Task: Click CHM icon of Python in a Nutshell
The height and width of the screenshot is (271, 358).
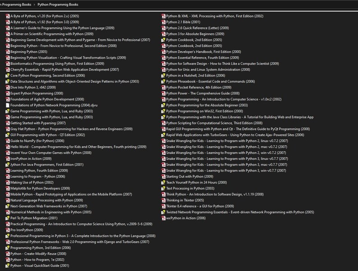Action: click(x=164, y=76)
